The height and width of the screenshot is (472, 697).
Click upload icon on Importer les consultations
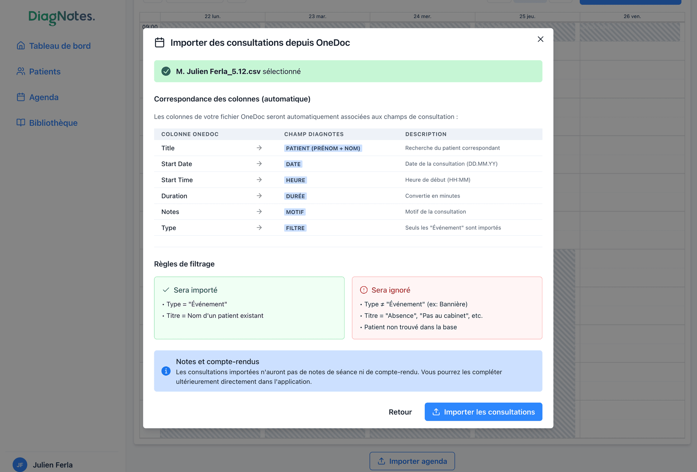pyautogui.click(x=436, y=412)
